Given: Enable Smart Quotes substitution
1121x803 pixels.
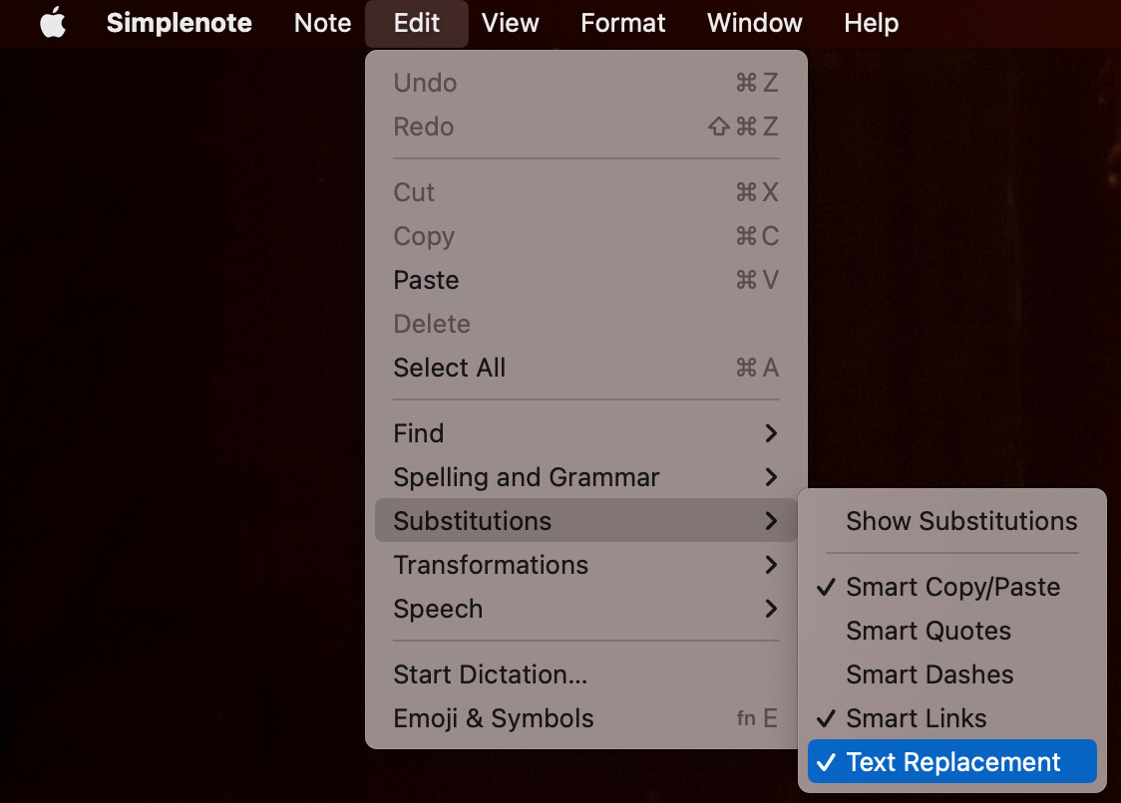Looking at the screenshot, I should (951, 631).
